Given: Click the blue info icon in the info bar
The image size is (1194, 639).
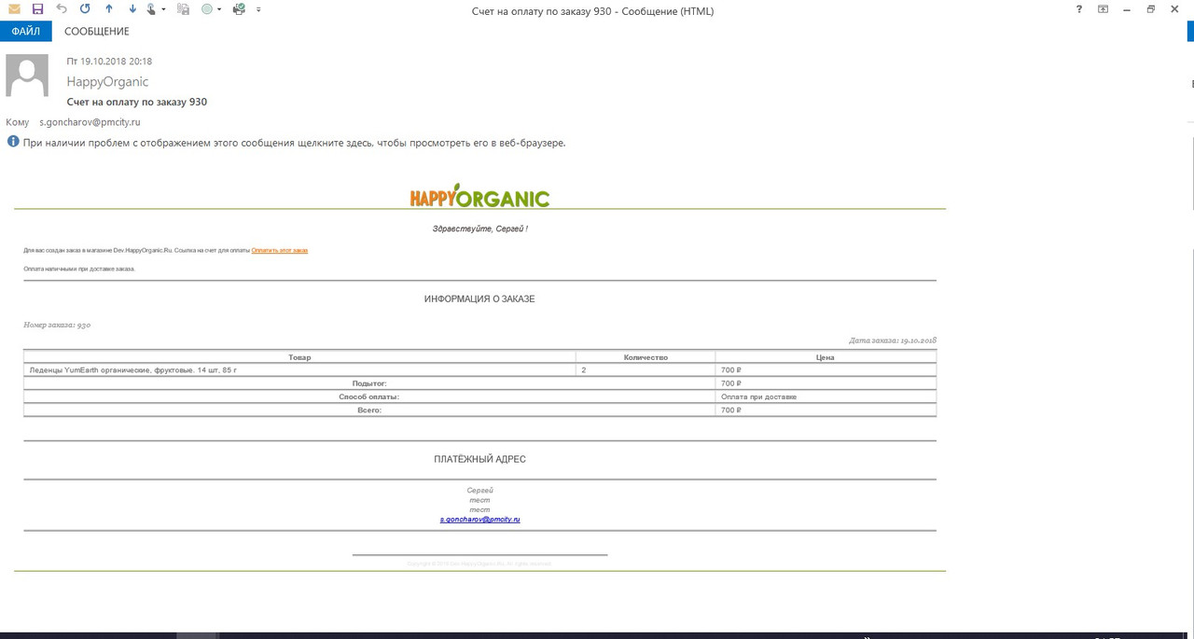Looking at the screenshot, I should 13,142.
